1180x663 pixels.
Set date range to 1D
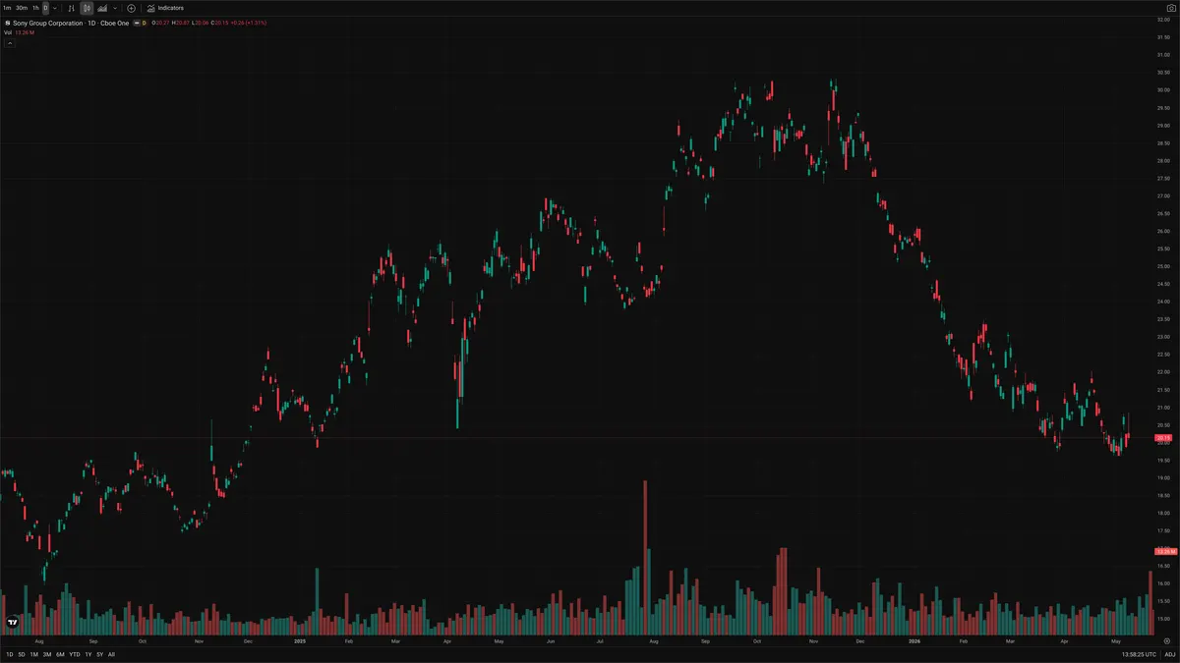[x=10, y=654]
